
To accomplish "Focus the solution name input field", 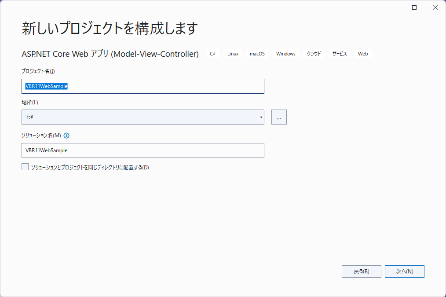I will [x=143, y=150].
